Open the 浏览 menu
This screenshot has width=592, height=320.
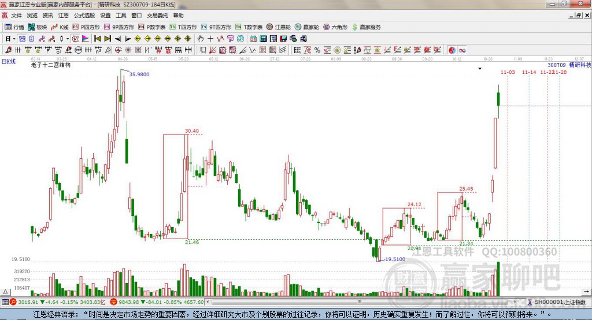(32, 16)
